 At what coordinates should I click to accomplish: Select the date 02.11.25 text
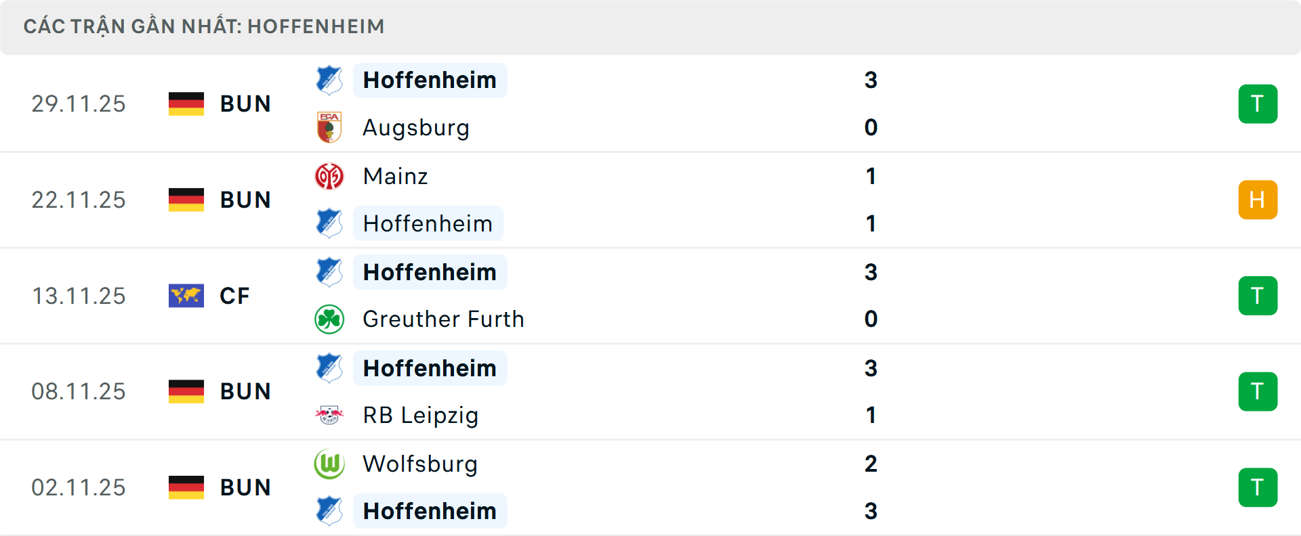[x=79, y=487]
